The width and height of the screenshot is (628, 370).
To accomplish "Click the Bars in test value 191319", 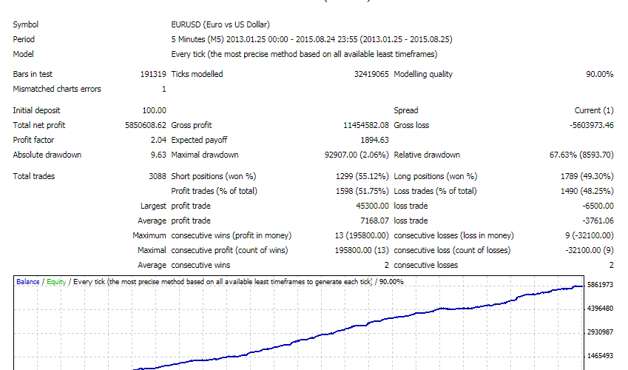I will 153,74.
